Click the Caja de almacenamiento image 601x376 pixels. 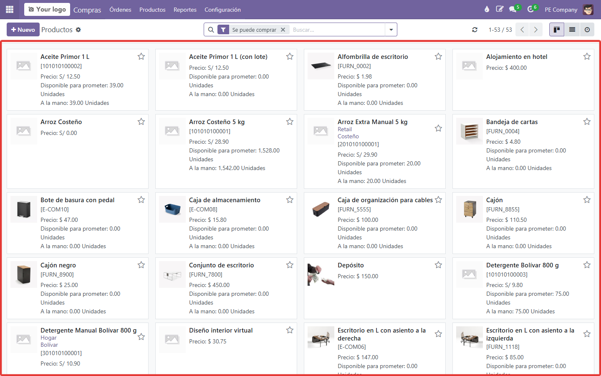point(172,209)
